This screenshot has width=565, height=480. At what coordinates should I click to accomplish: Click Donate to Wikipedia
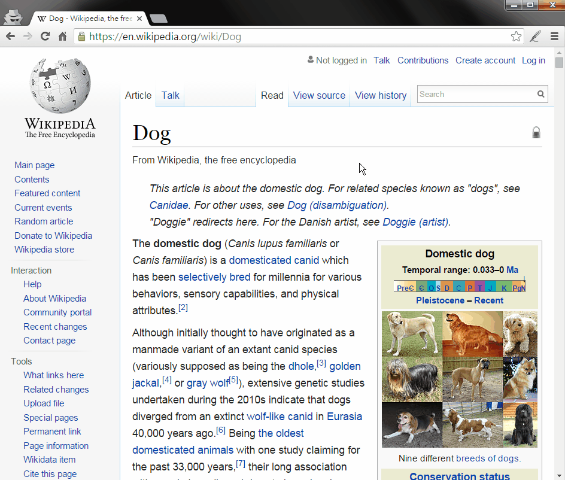pyautogui.click(x=53, y=236)
